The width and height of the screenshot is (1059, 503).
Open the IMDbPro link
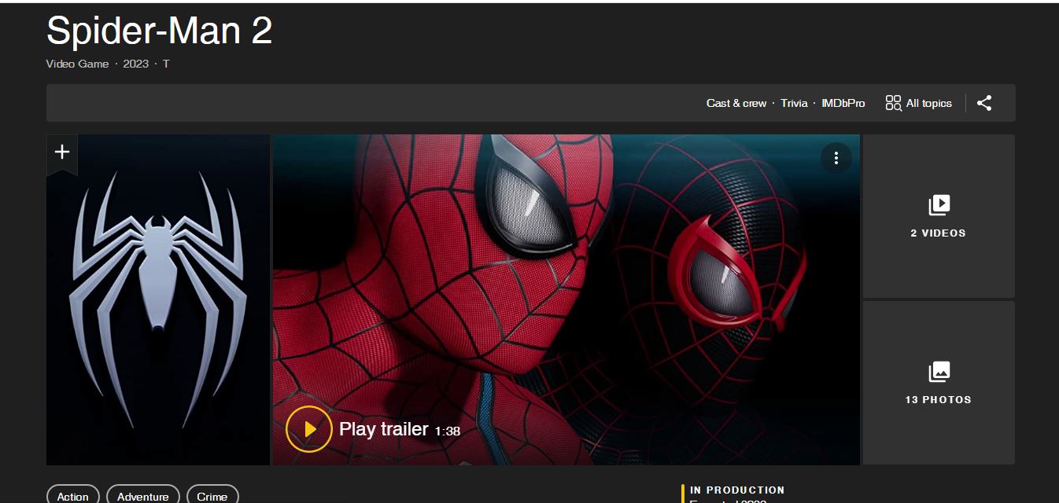tap(843, 103)
